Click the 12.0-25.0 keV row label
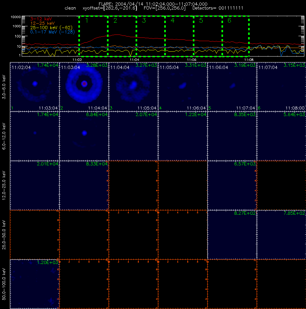306x309 pixels. [x=4, y=185]
